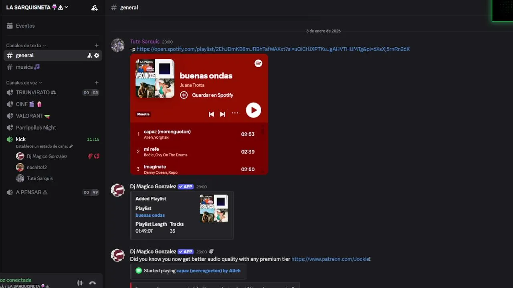
Task: Collapse the Canales de texto category
Action: [x=26, y=46]
